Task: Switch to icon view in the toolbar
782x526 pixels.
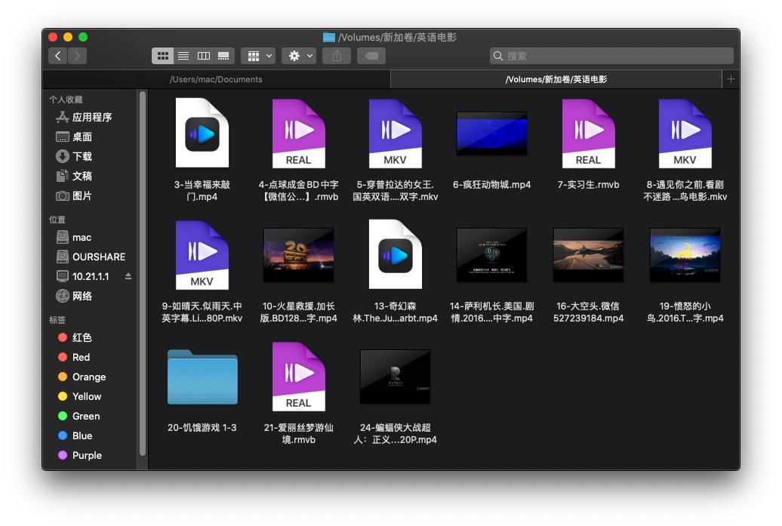Action: 163,55
